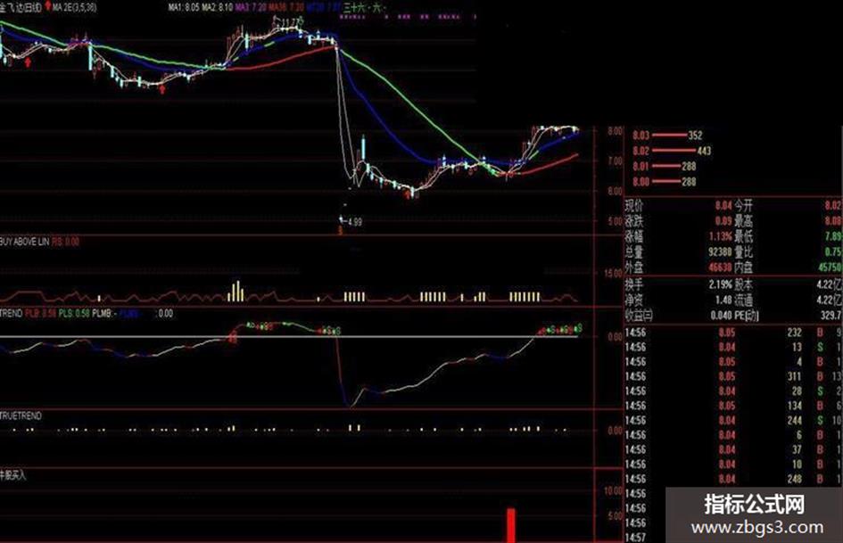The image size is (843, 543).
Task: Click the 涨幅 value 1.13%
Action: 720,236
